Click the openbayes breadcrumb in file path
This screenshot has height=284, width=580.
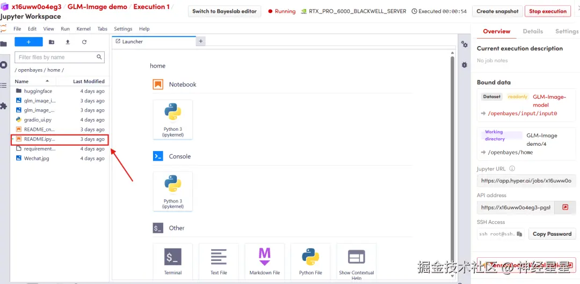click(x=30, y=70)
